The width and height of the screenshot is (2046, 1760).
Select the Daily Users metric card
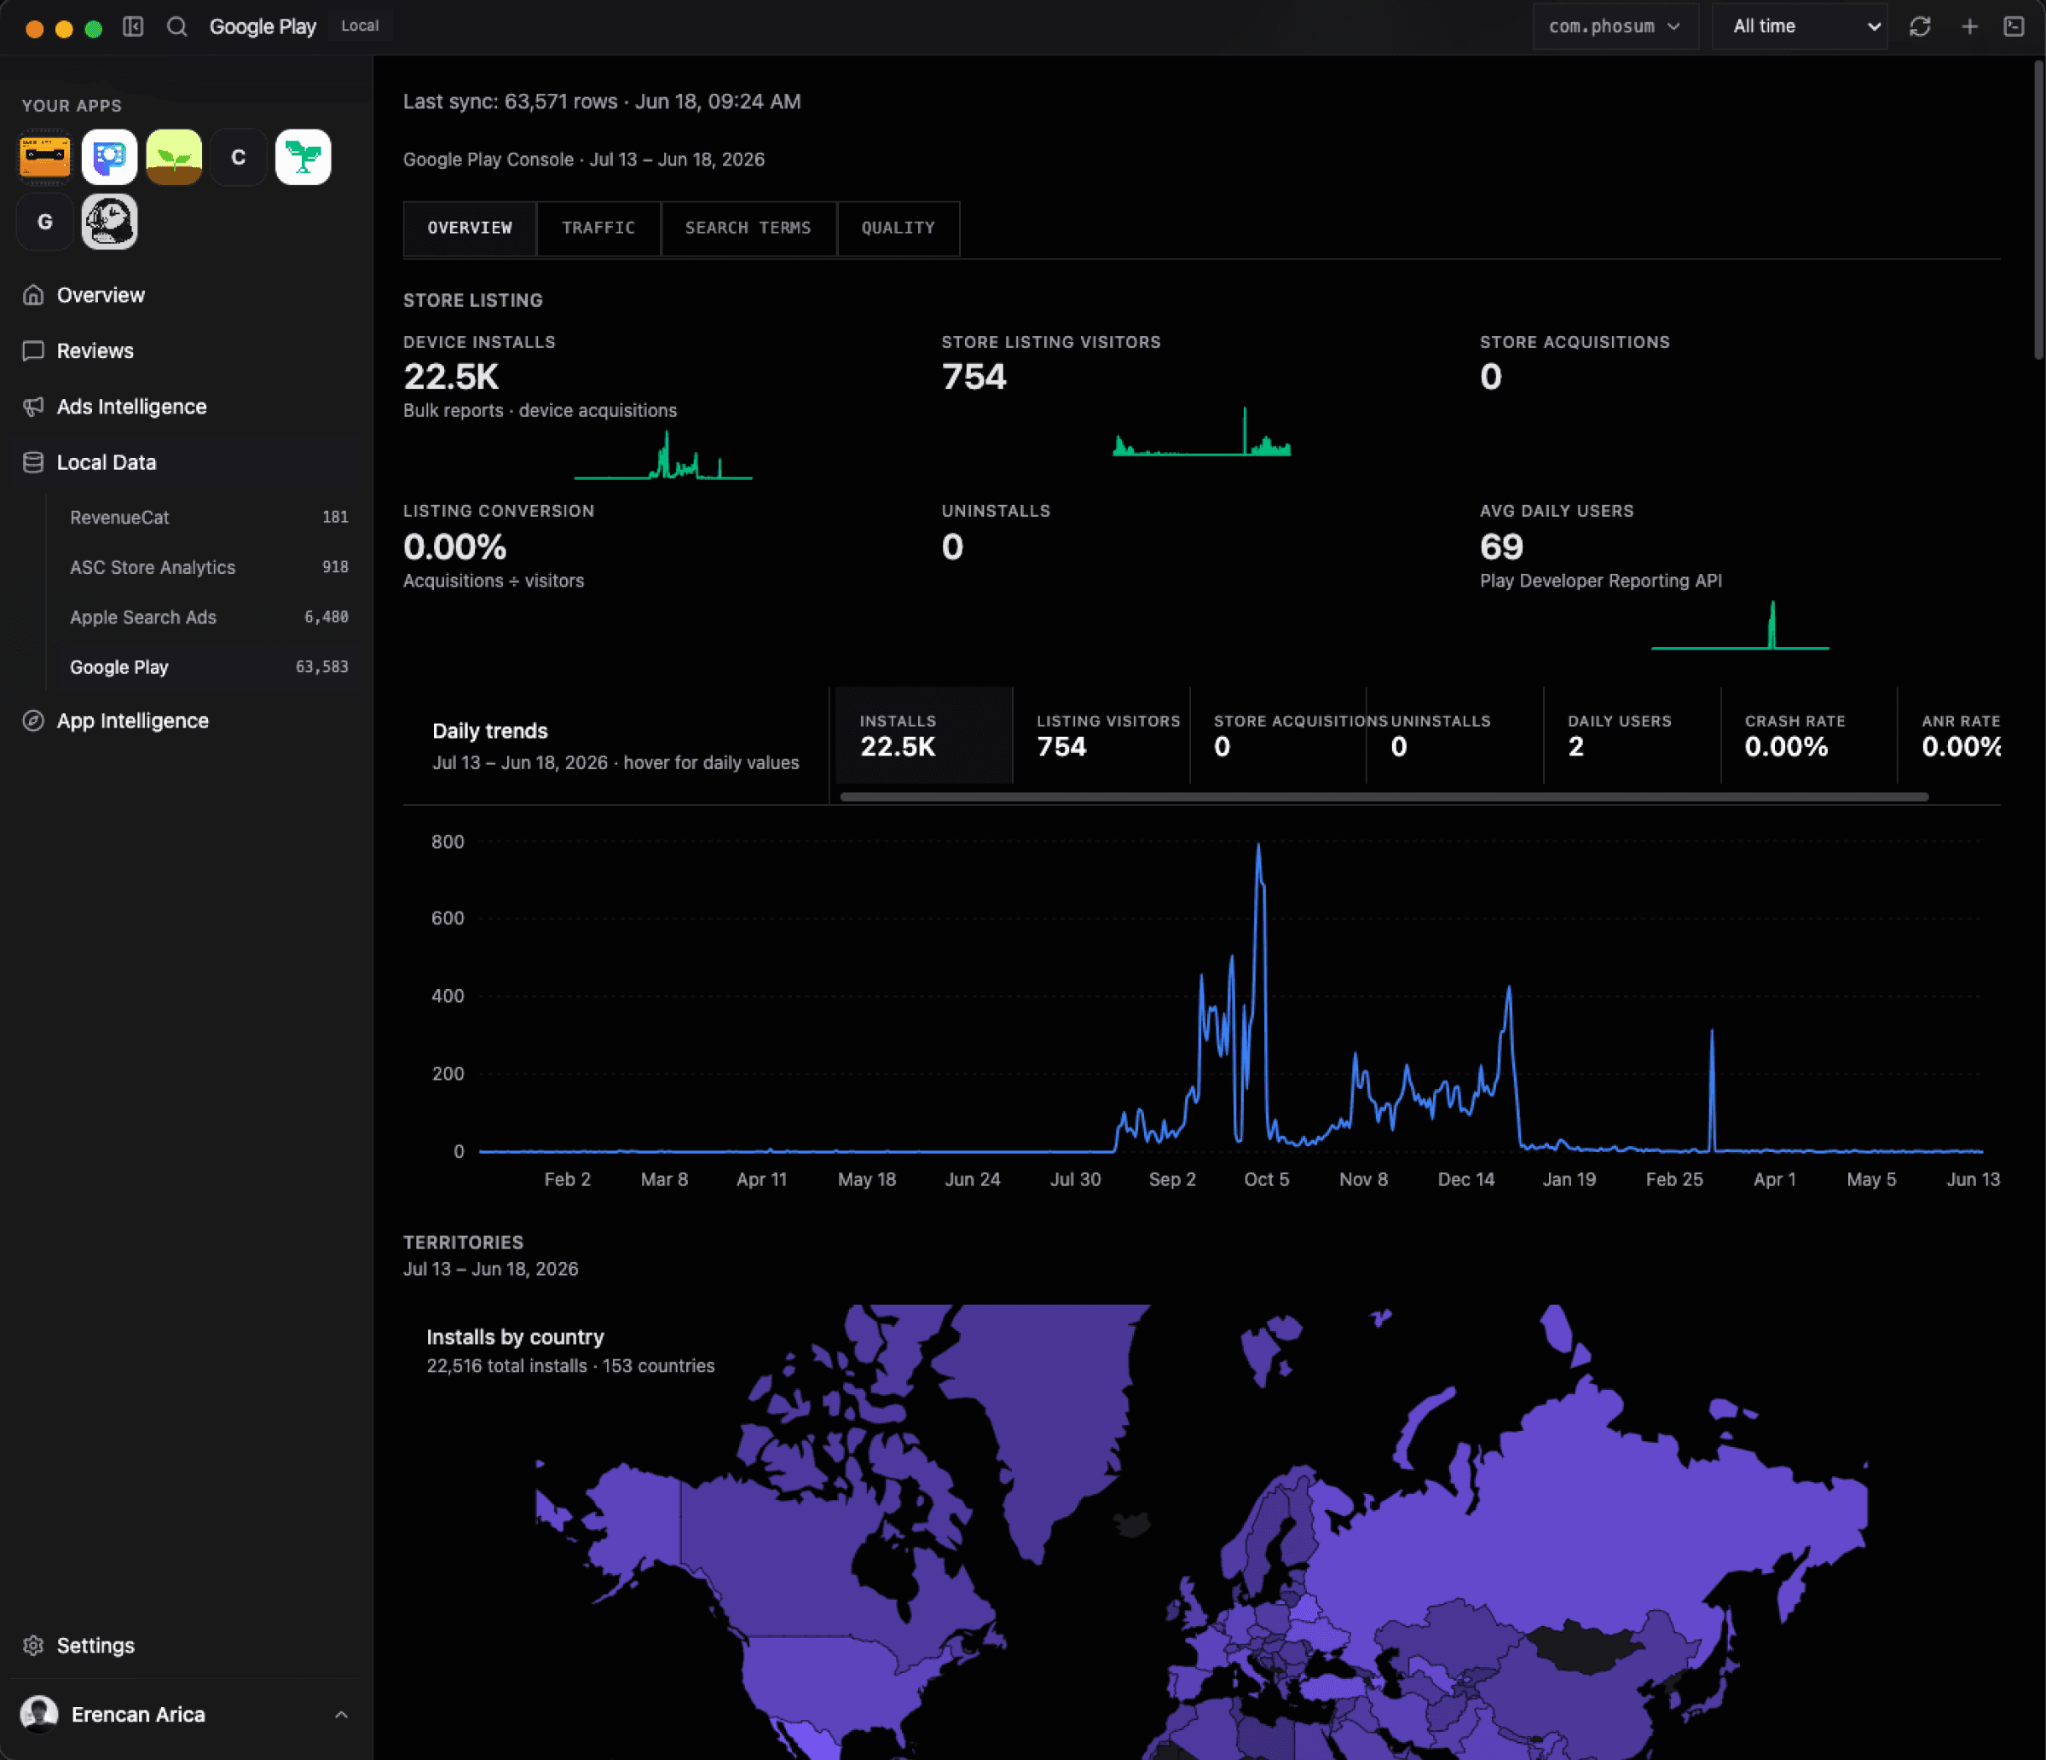pyautogui.click(x=1632, y=736)
